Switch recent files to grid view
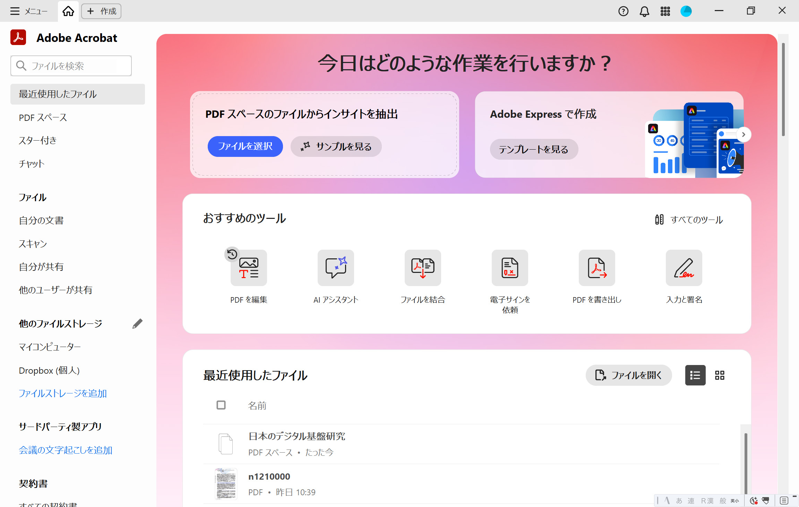This screenshot has height=507, width=799. (720, 375)
